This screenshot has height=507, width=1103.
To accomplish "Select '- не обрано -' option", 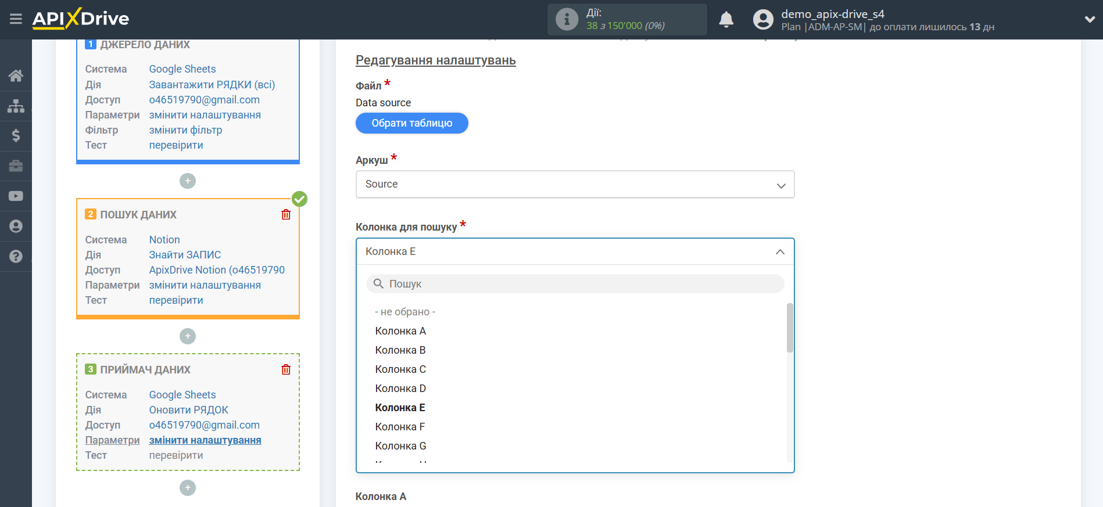I will [405, 312].
